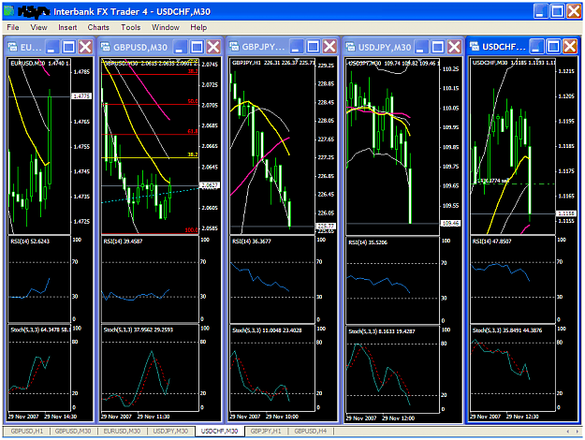Image resolution: width=585 pixels, height=440 pixels.
Task: Switch to the GBPUSD,H4 chart tab
Action: pyautogui.click(x=311, y=431)
